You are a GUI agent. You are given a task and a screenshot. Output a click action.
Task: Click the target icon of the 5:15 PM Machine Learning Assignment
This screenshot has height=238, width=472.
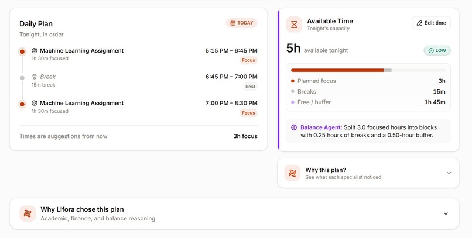pyautogui.click(x=35, y=51)
